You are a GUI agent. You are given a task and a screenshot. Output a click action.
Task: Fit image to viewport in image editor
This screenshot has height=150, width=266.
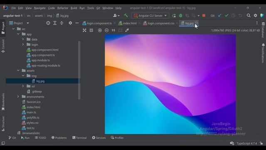pos(84,30)
